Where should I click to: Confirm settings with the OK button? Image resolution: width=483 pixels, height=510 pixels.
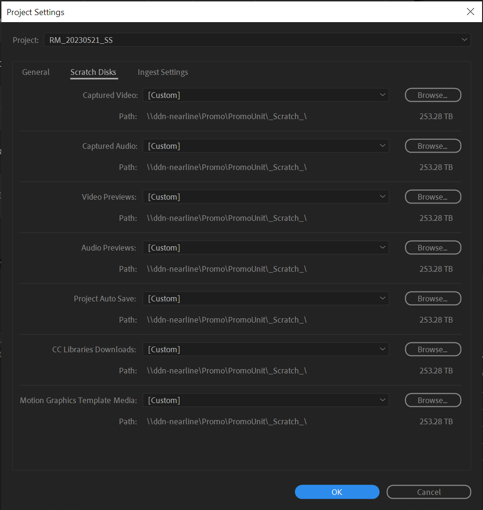(337, 492)
